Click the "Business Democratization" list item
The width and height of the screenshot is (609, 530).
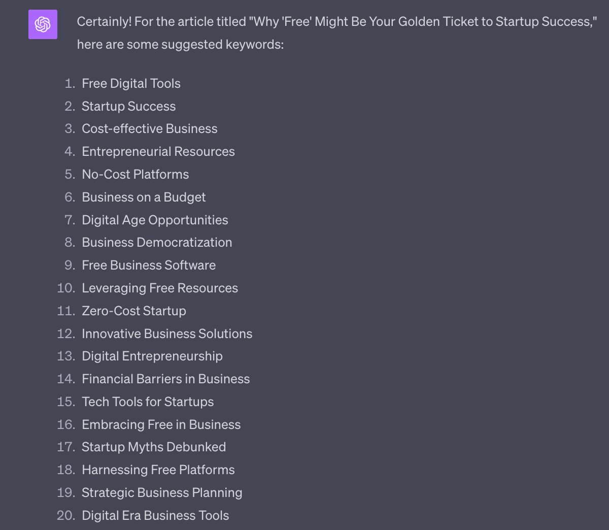(157, 242)
